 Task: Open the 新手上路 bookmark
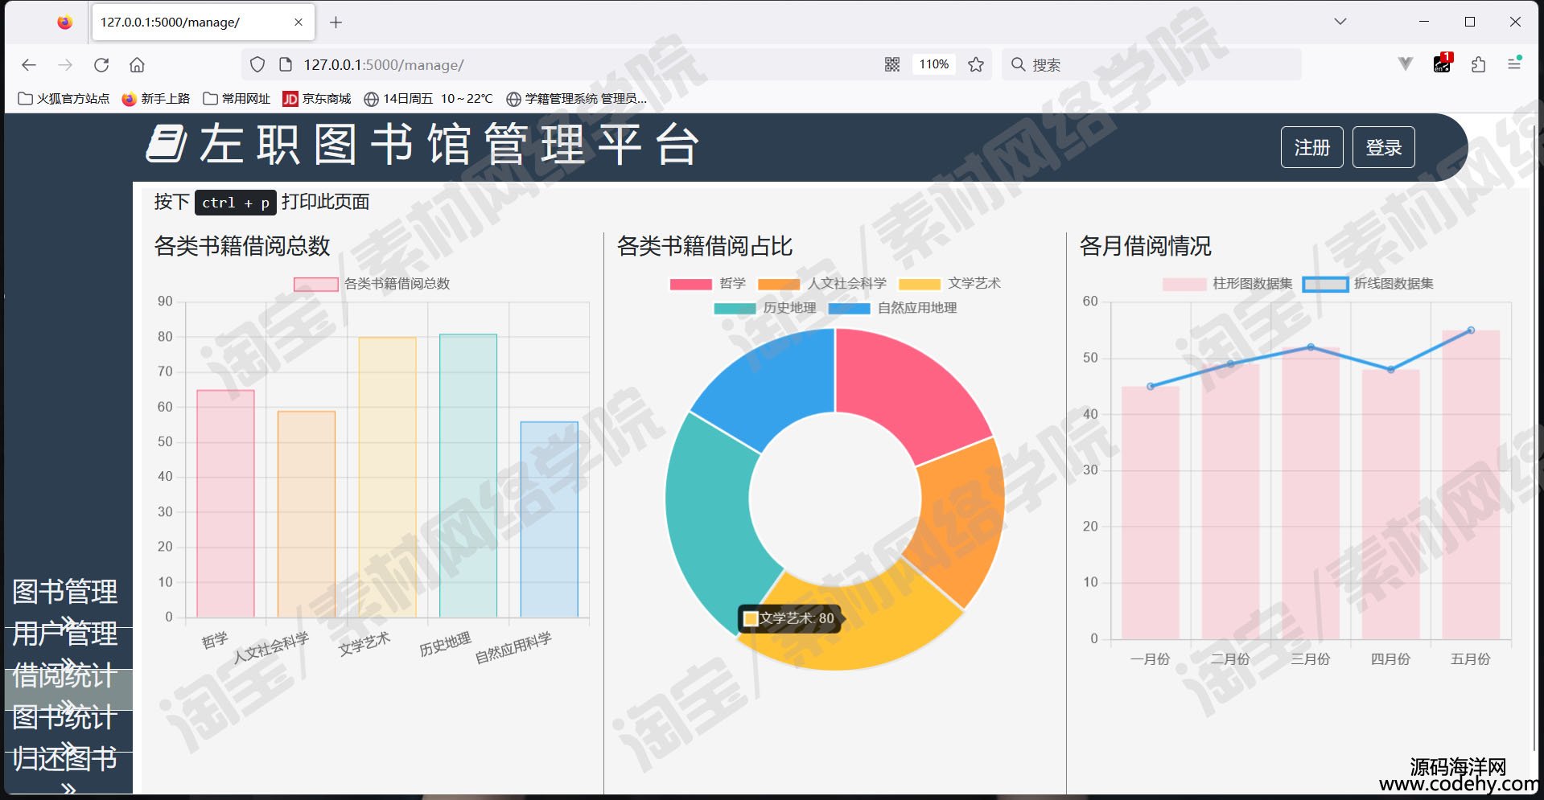tap(156, 98)
